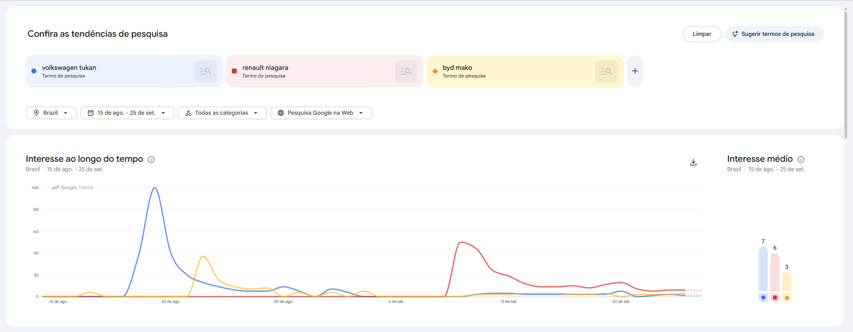
Task: Click the Confira as tendências de pesquisa heading
Action: click(x=97, y=34)
